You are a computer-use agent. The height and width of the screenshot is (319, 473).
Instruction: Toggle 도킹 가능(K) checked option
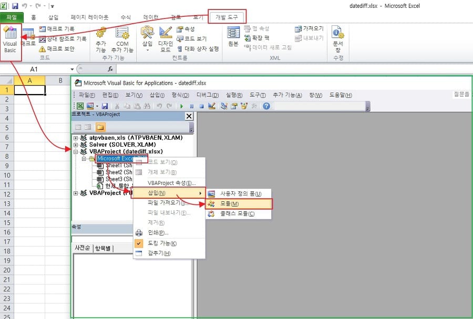coord(169,243)
